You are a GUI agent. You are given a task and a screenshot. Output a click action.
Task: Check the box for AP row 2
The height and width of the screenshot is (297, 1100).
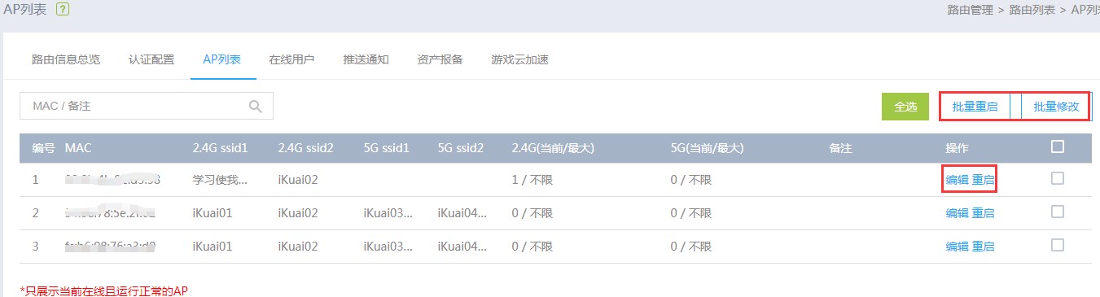point(1058,212)
